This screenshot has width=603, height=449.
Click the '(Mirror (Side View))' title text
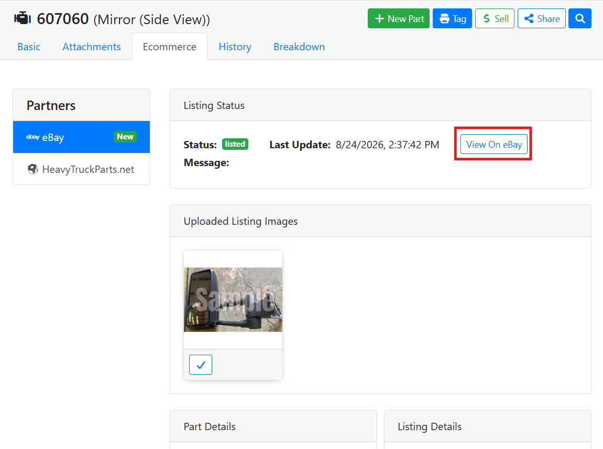[x=152, y=19]
